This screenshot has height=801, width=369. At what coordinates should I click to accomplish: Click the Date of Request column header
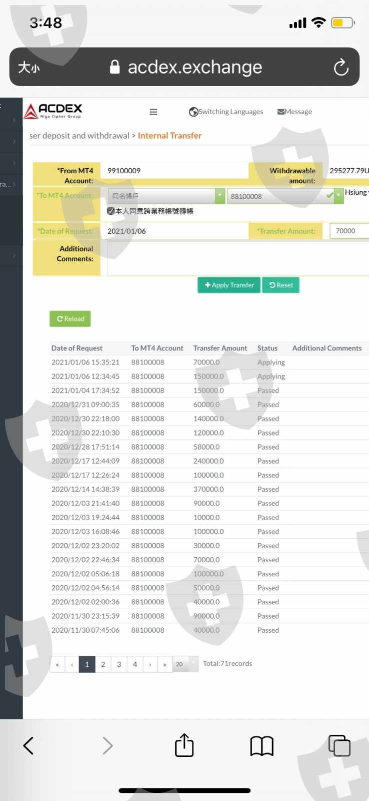(x=77, y=348)
